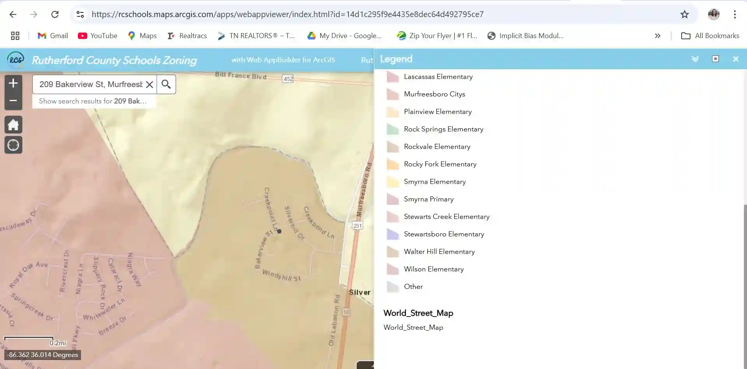Click Stewartsboro Elementary purple swatch

(x=393, y=234)
